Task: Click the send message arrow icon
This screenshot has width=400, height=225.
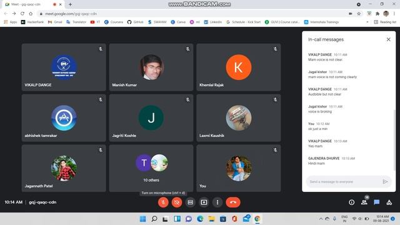Action: (385, 182)
